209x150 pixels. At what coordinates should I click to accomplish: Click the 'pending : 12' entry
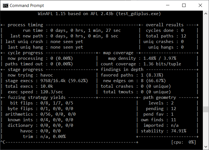[x=161, y=109]
